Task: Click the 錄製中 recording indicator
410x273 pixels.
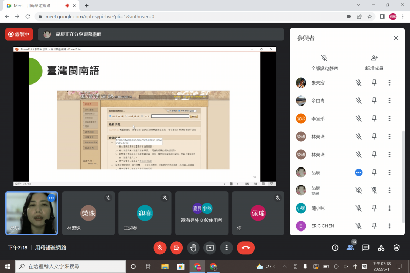Action: 19,34
